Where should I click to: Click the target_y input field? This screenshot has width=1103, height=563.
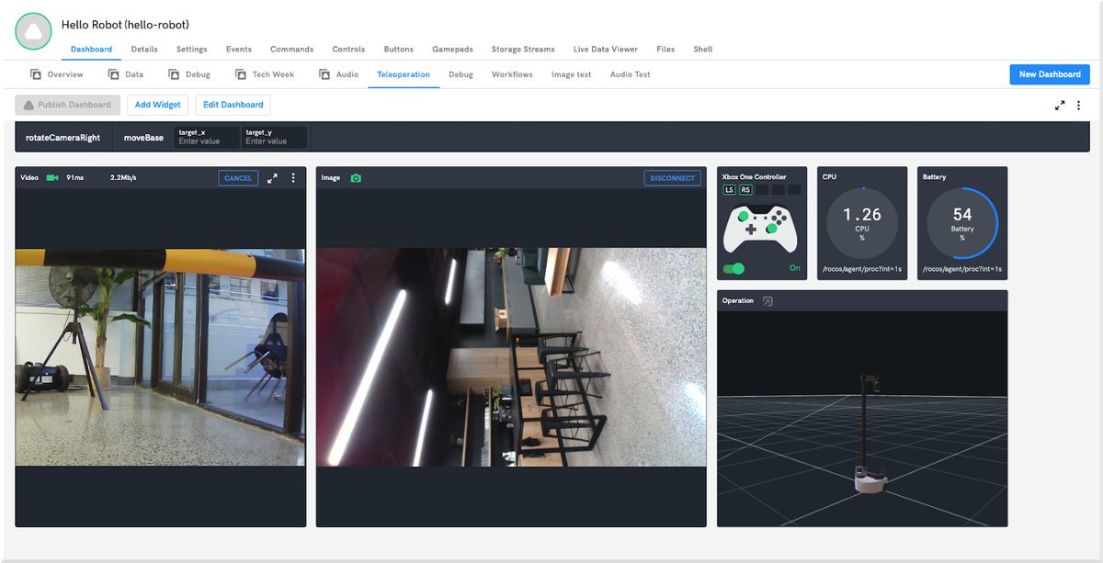[x=274, y=138]
